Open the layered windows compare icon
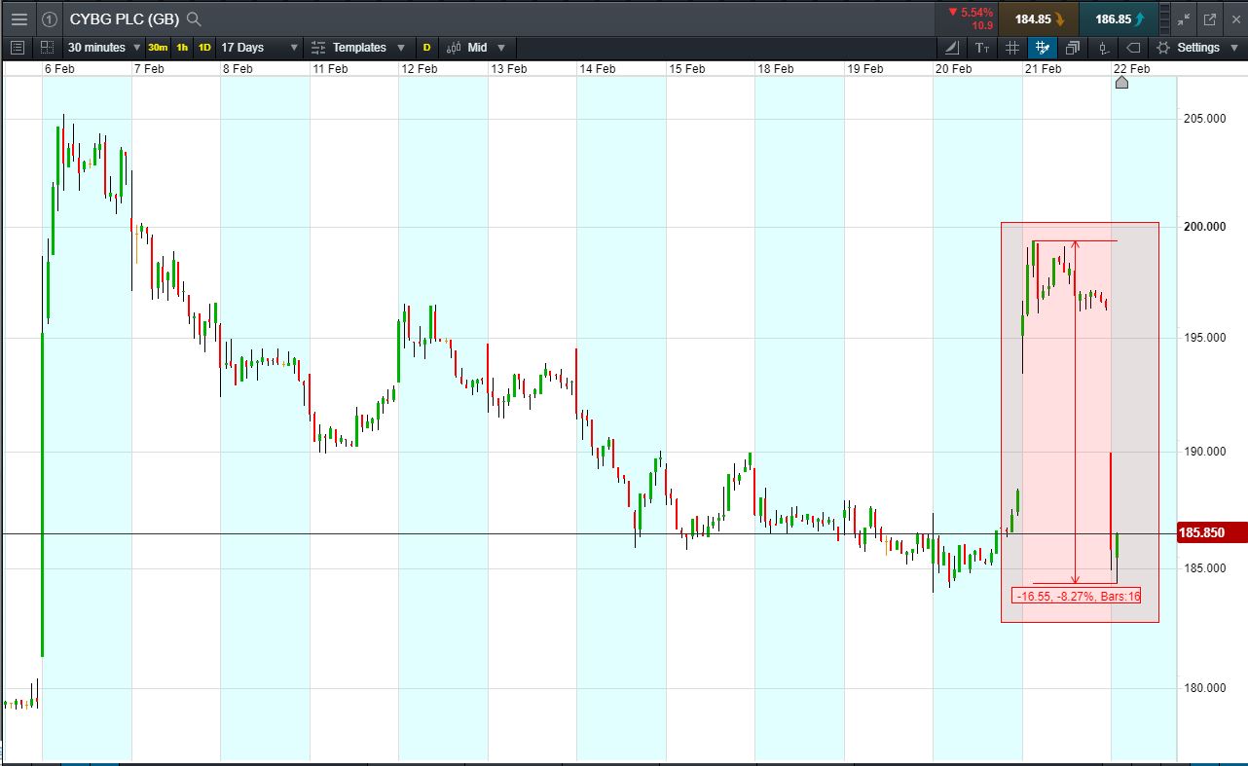 (x=1073, y=48)
